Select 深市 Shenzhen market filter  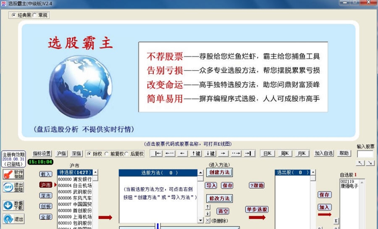click(46, 196)
